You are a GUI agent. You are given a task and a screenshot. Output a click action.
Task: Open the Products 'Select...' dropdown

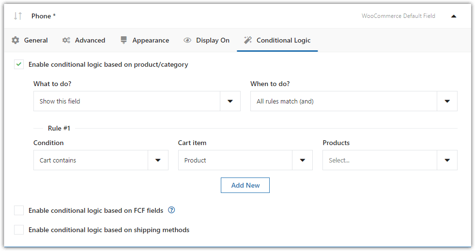coord(390,160)
